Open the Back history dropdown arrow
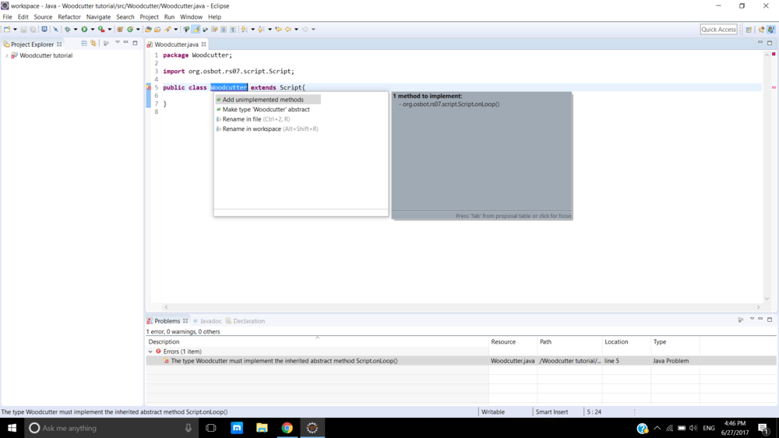 (296, 30)
